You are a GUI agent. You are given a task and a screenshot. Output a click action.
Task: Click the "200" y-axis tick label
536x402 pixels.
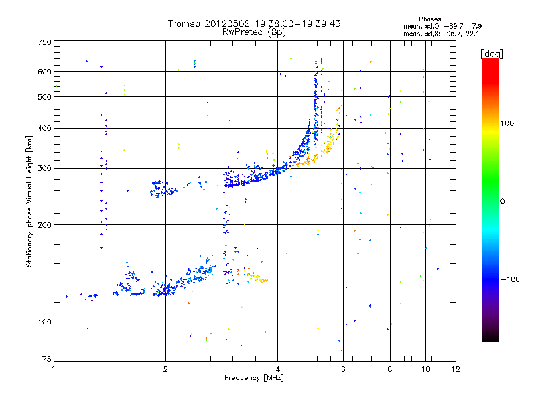pos(45,225)
